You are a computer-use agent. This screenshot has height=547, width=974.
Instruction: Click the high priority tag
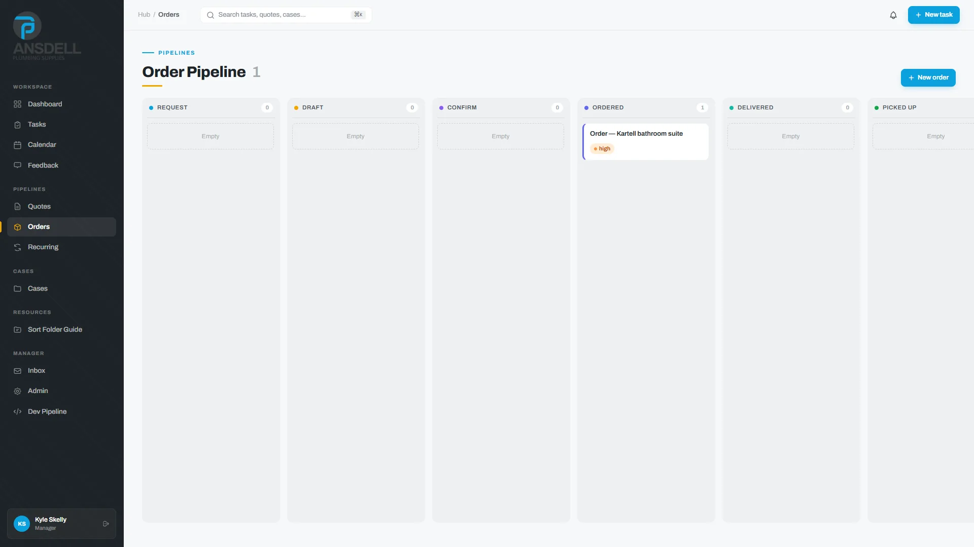[602, 149]
